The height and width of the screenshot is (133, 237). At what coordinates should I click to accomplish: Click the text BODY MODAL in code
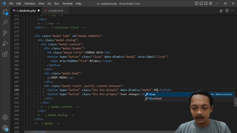[59, 78]
